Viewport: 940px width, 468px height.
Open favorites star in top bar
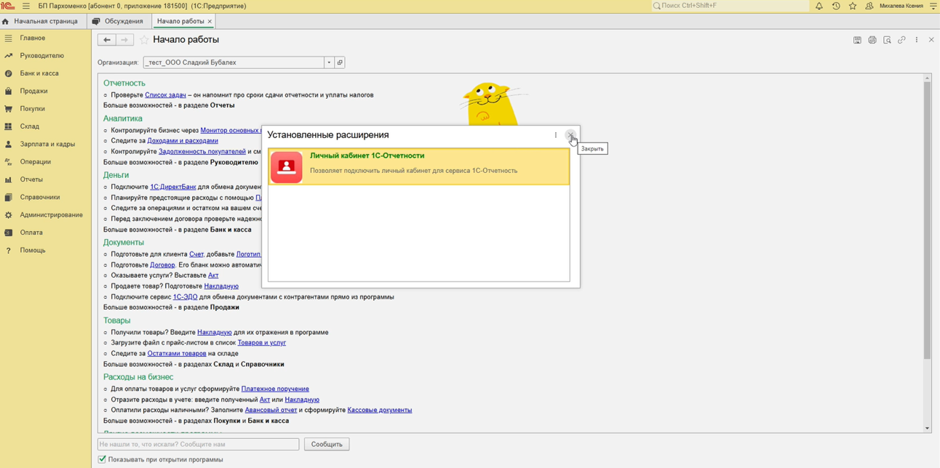coord(853,6)
